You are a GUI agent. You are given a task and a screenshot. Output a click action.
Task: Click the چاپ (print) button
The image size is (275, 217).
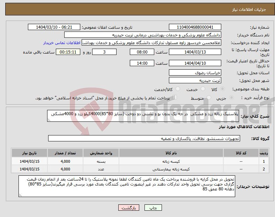(x=153, y=208)
